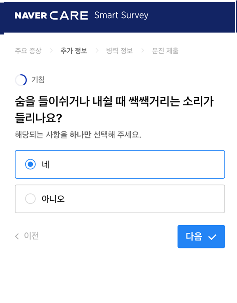Click the back chevron icon beside 이전

17,236
